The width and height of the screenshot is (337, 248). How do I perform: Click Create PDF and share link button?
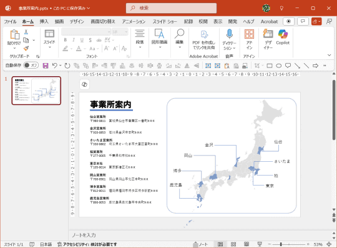click(x=203, y=39)
